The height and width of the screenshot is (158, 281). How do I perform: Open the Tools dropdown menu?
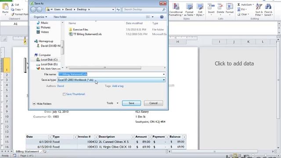tap(112, 103)
